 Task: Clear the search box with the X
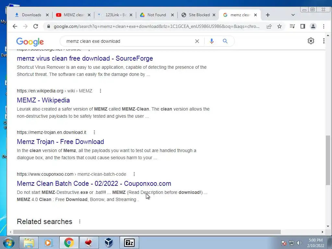click(197, 41)
